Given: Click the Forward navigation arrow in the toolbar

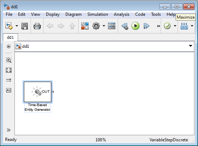Looking at the screenshot, I should [61, 26].
